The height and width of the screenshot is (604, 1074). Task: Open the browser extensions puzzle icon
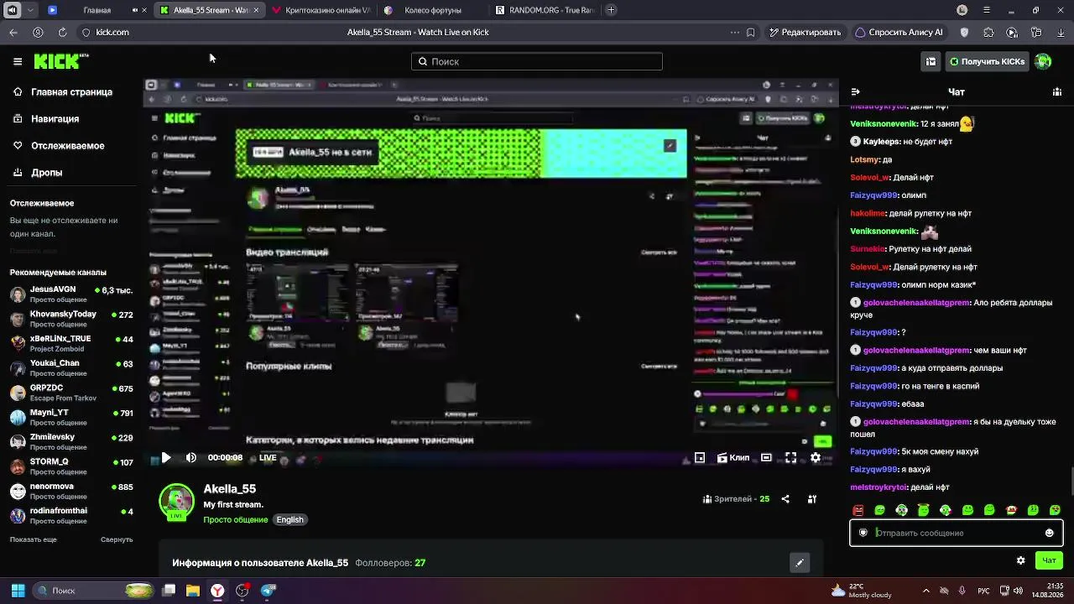pyautogui.click(x=988, y=32)
